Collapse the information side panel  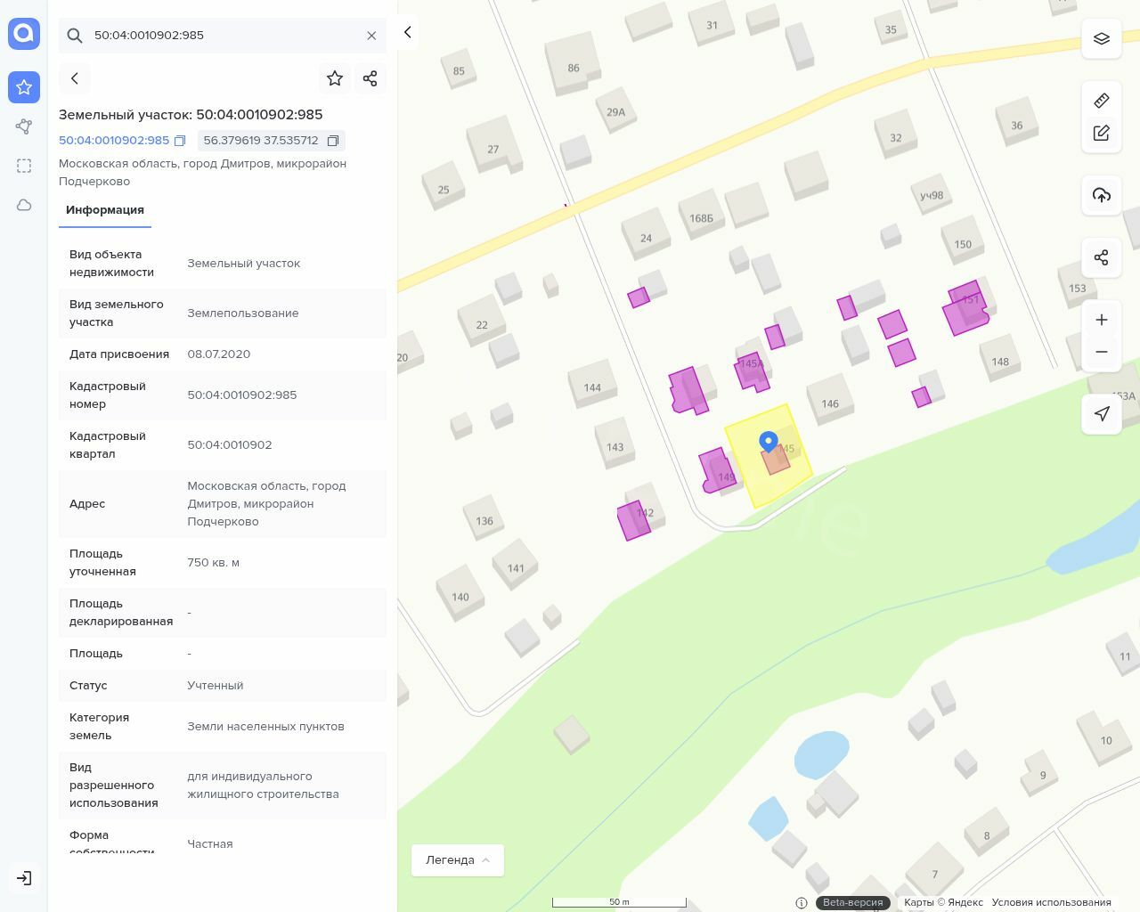pos(407,32)
